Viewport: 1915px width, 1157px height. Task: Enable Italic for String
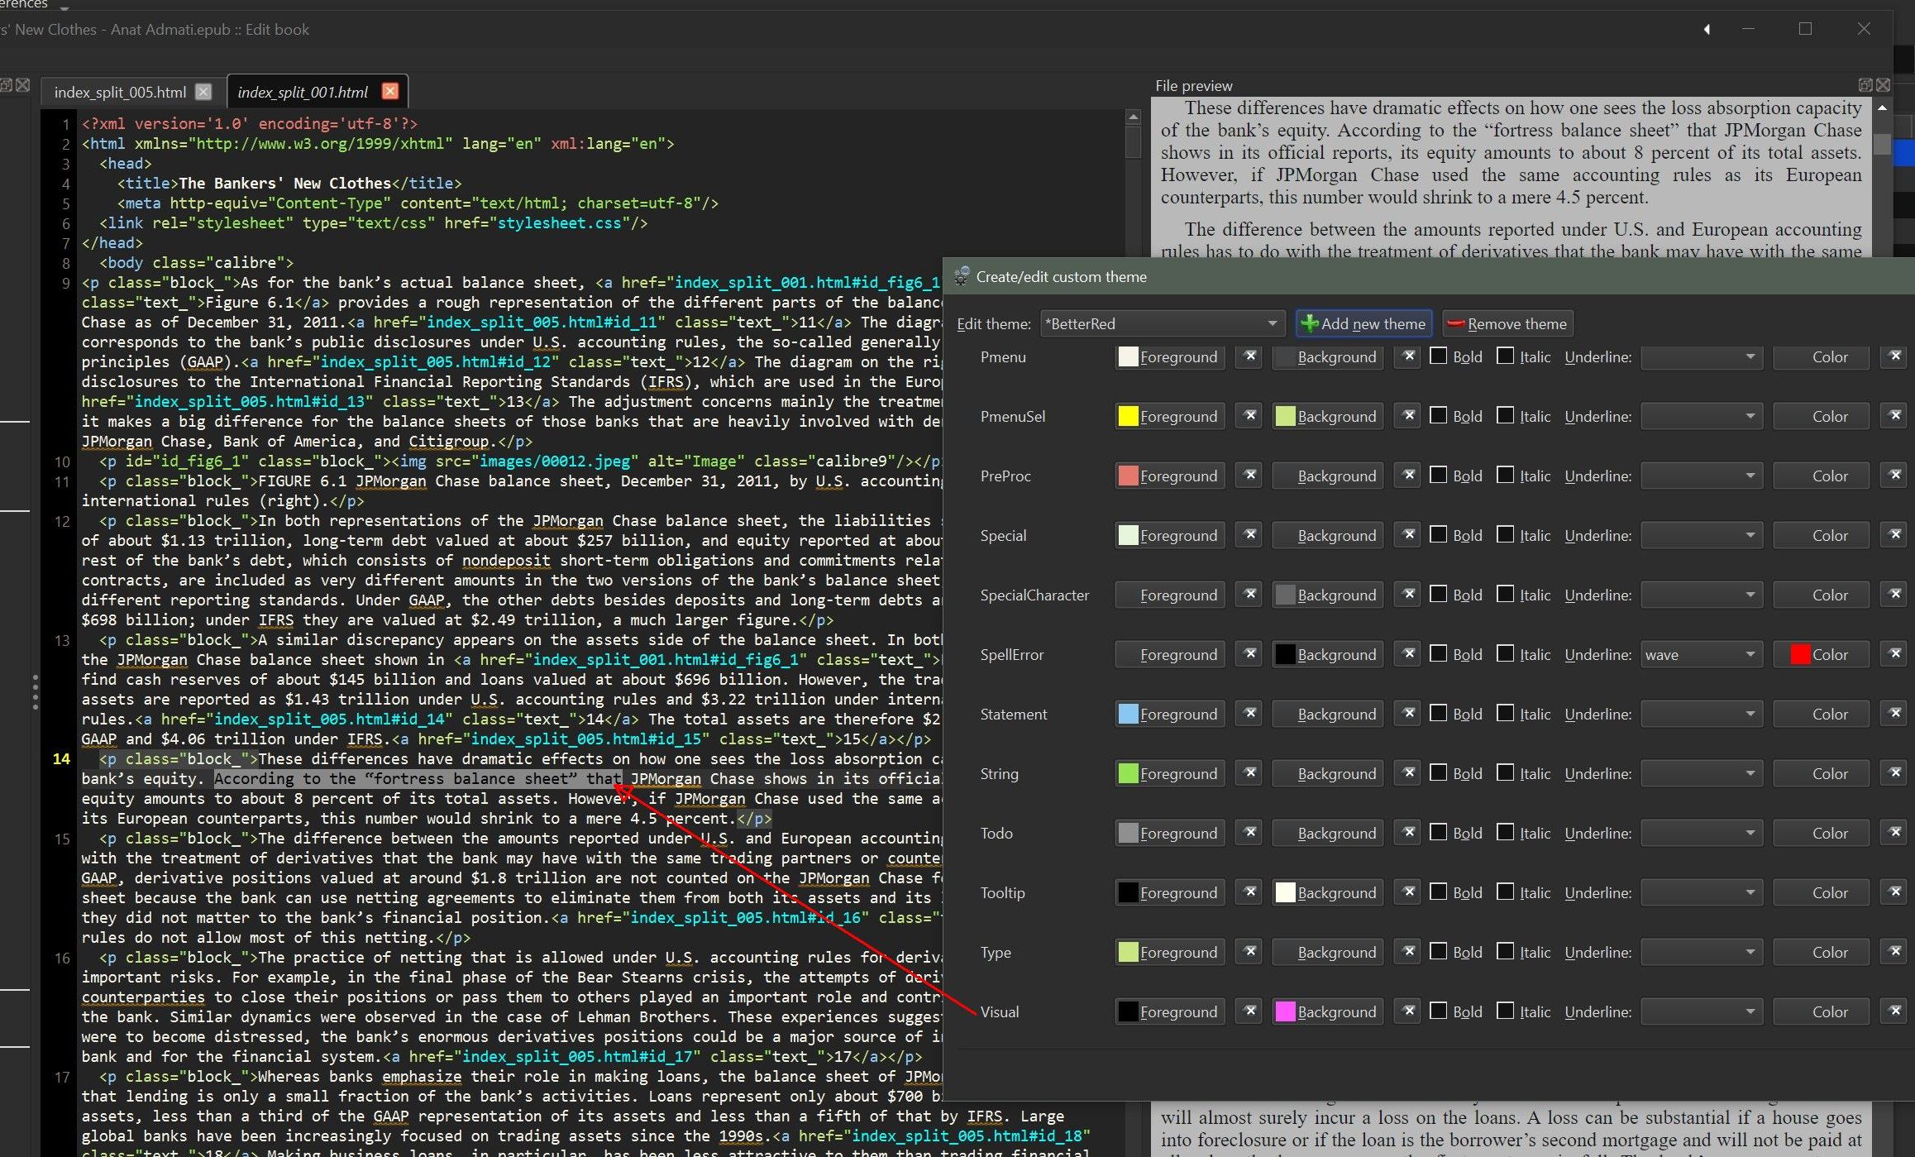[1506, 773]
